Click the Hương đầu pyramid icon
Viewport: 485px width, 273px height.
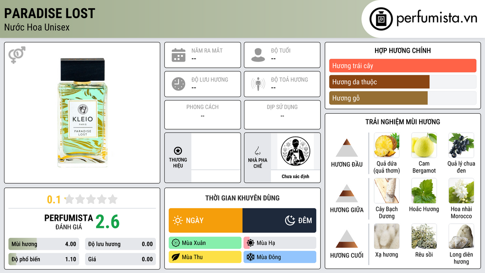[347, 148]
